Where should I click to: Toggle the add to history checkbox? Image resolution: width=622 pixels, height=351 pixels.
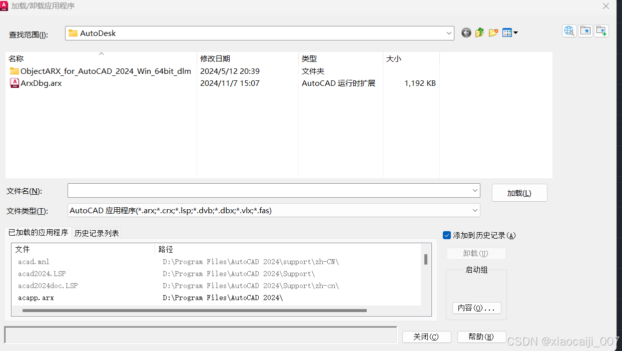tap(447, 235)
